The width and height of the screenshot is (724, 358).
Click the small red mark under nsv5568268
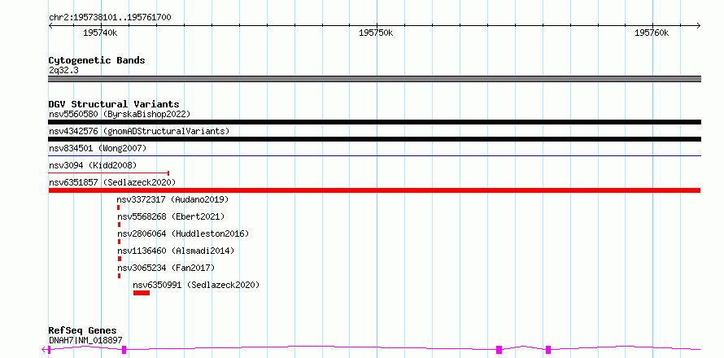(119, 225)
